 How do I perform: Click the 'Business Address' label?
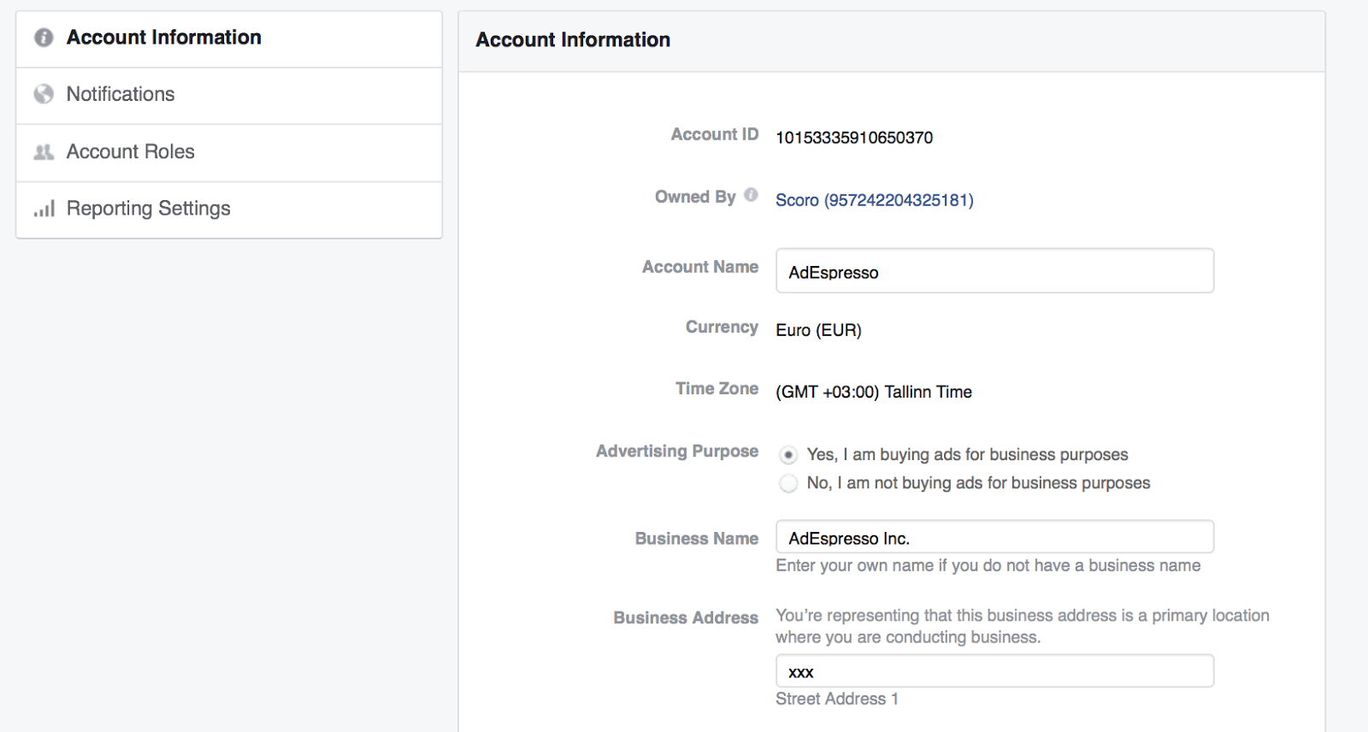(686, 617)
